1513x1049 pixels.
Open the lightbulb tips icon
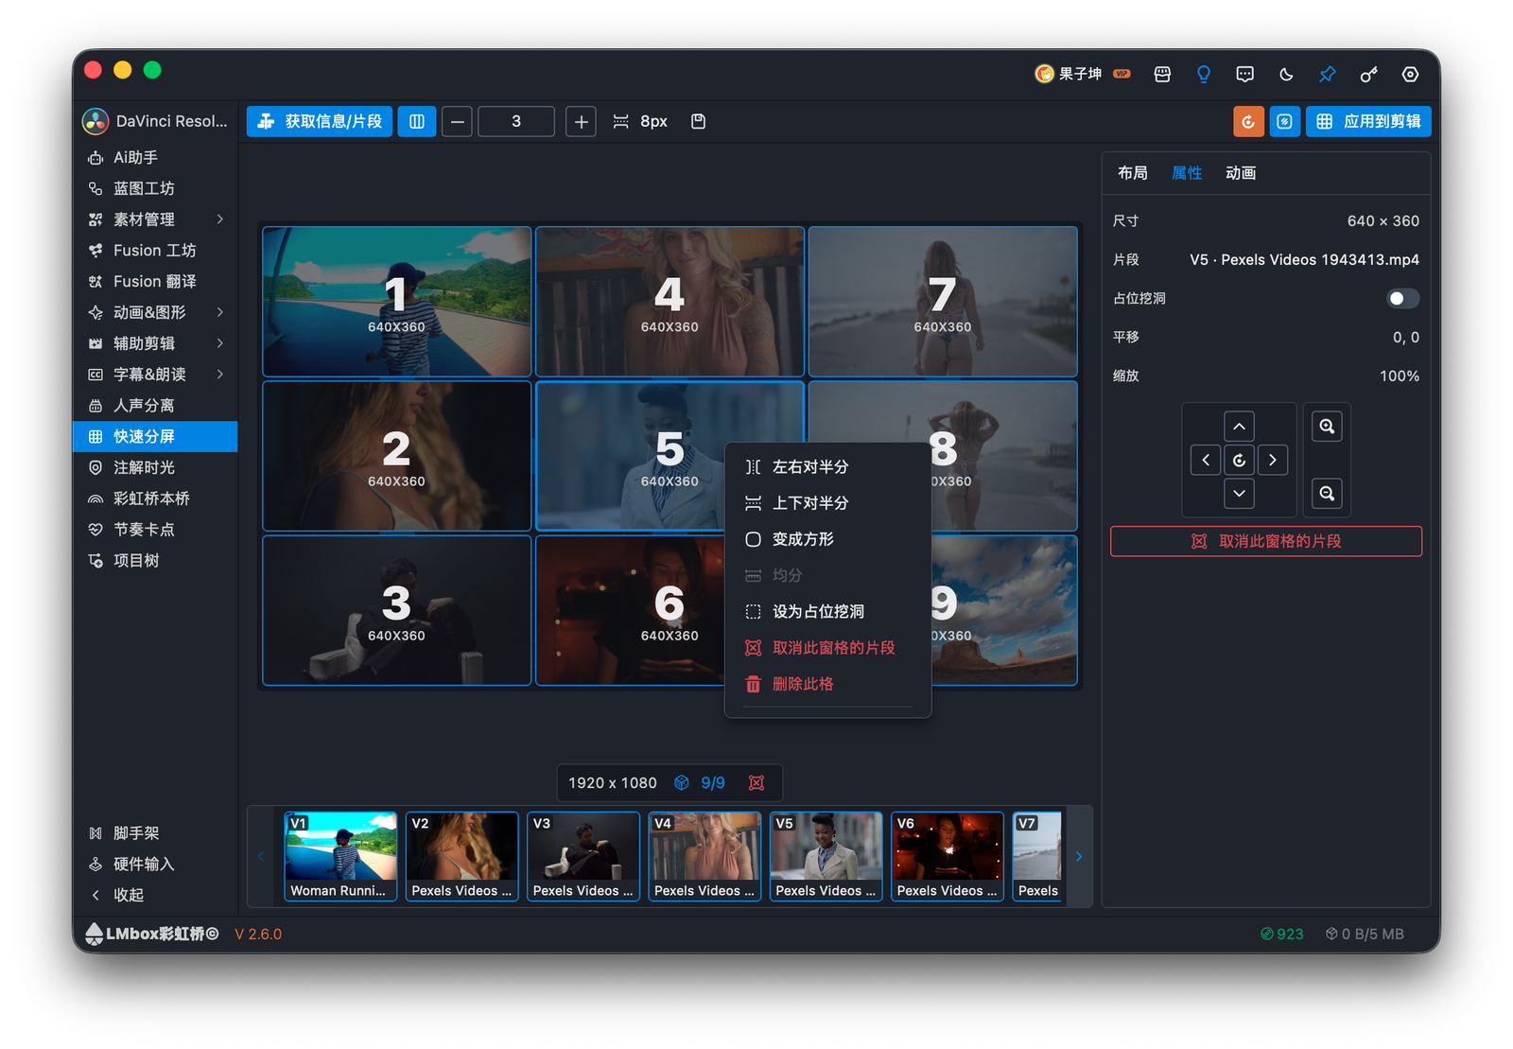(x=1204, y=75)
